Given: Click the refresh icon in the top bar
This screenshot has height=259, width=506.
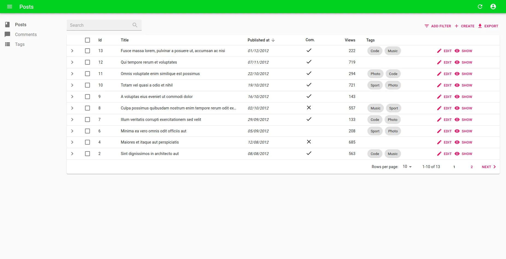Looking at the screenshot, I should coord(480,7).
